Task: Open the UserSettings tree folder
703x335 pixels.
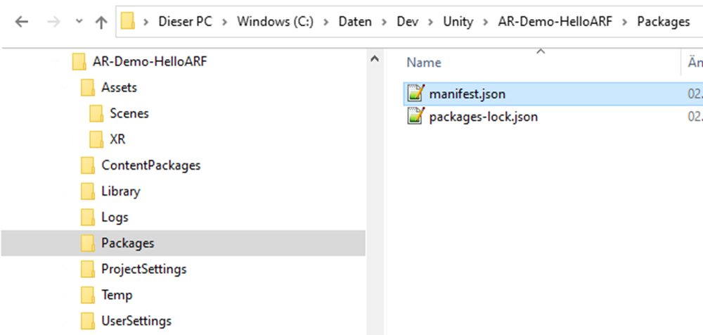Action: pyautogui.click(x=136, y=321)
